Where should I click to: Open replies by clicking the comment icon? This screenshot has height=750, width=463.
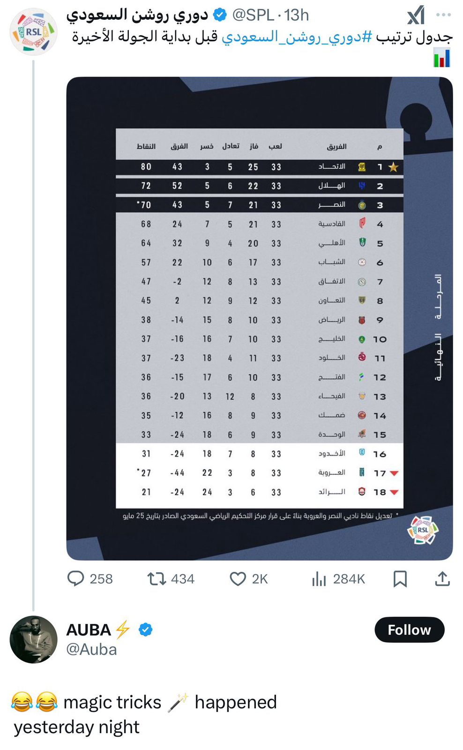click(76, 579)
